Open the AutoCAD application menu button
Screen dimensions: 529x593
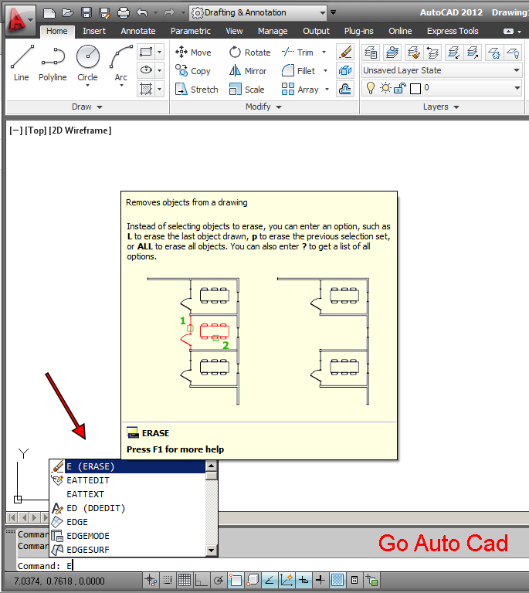(20, 20)
